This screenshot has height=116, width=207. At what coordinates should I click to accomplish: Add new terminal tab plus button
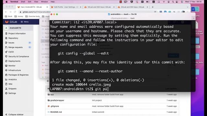coord(193,18)
